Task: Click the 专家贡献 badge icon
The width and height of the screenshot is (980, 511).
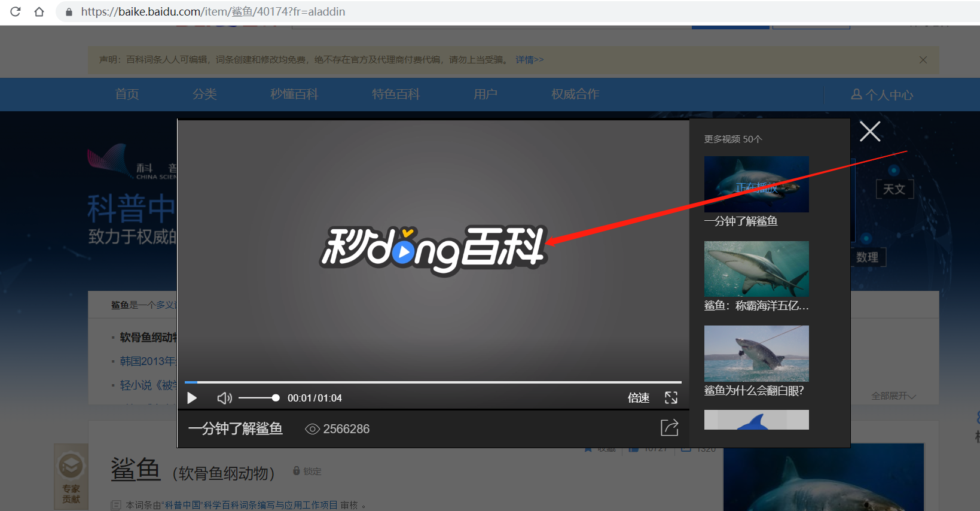Action: pos(71,476)
